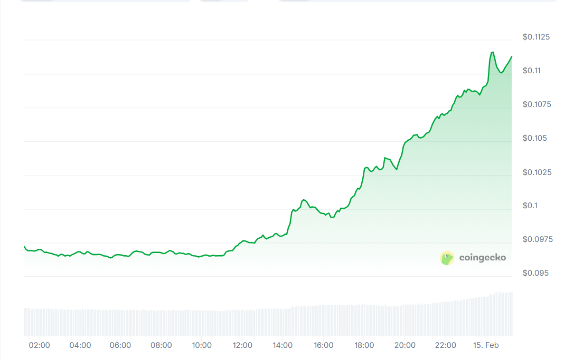Click the 10:00 time axis label
The image size is (574, 360).
202,345
